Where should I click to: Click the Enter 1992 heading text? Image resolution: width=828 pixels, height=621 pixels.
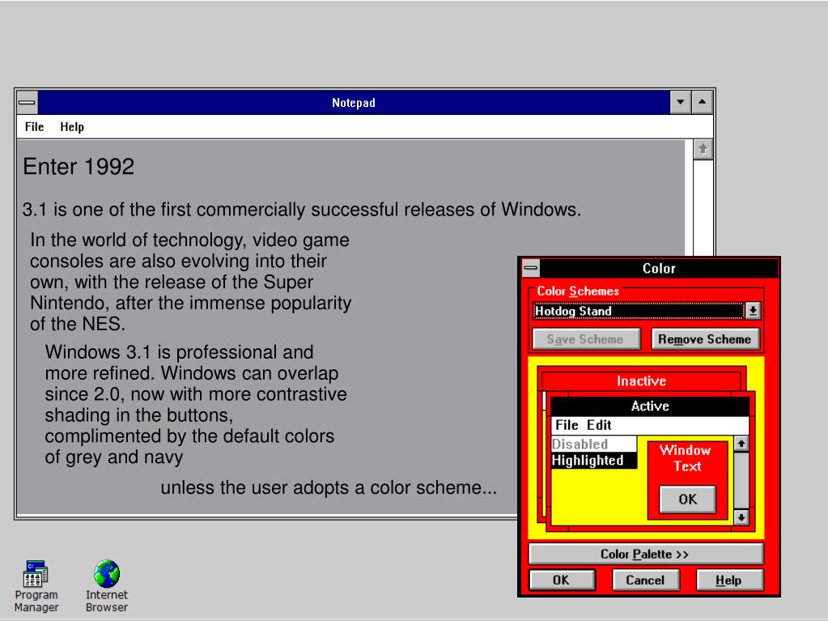click(x=79, y=166)
